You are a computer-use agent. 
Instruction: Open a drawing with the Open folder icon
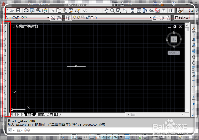[12, 10]
